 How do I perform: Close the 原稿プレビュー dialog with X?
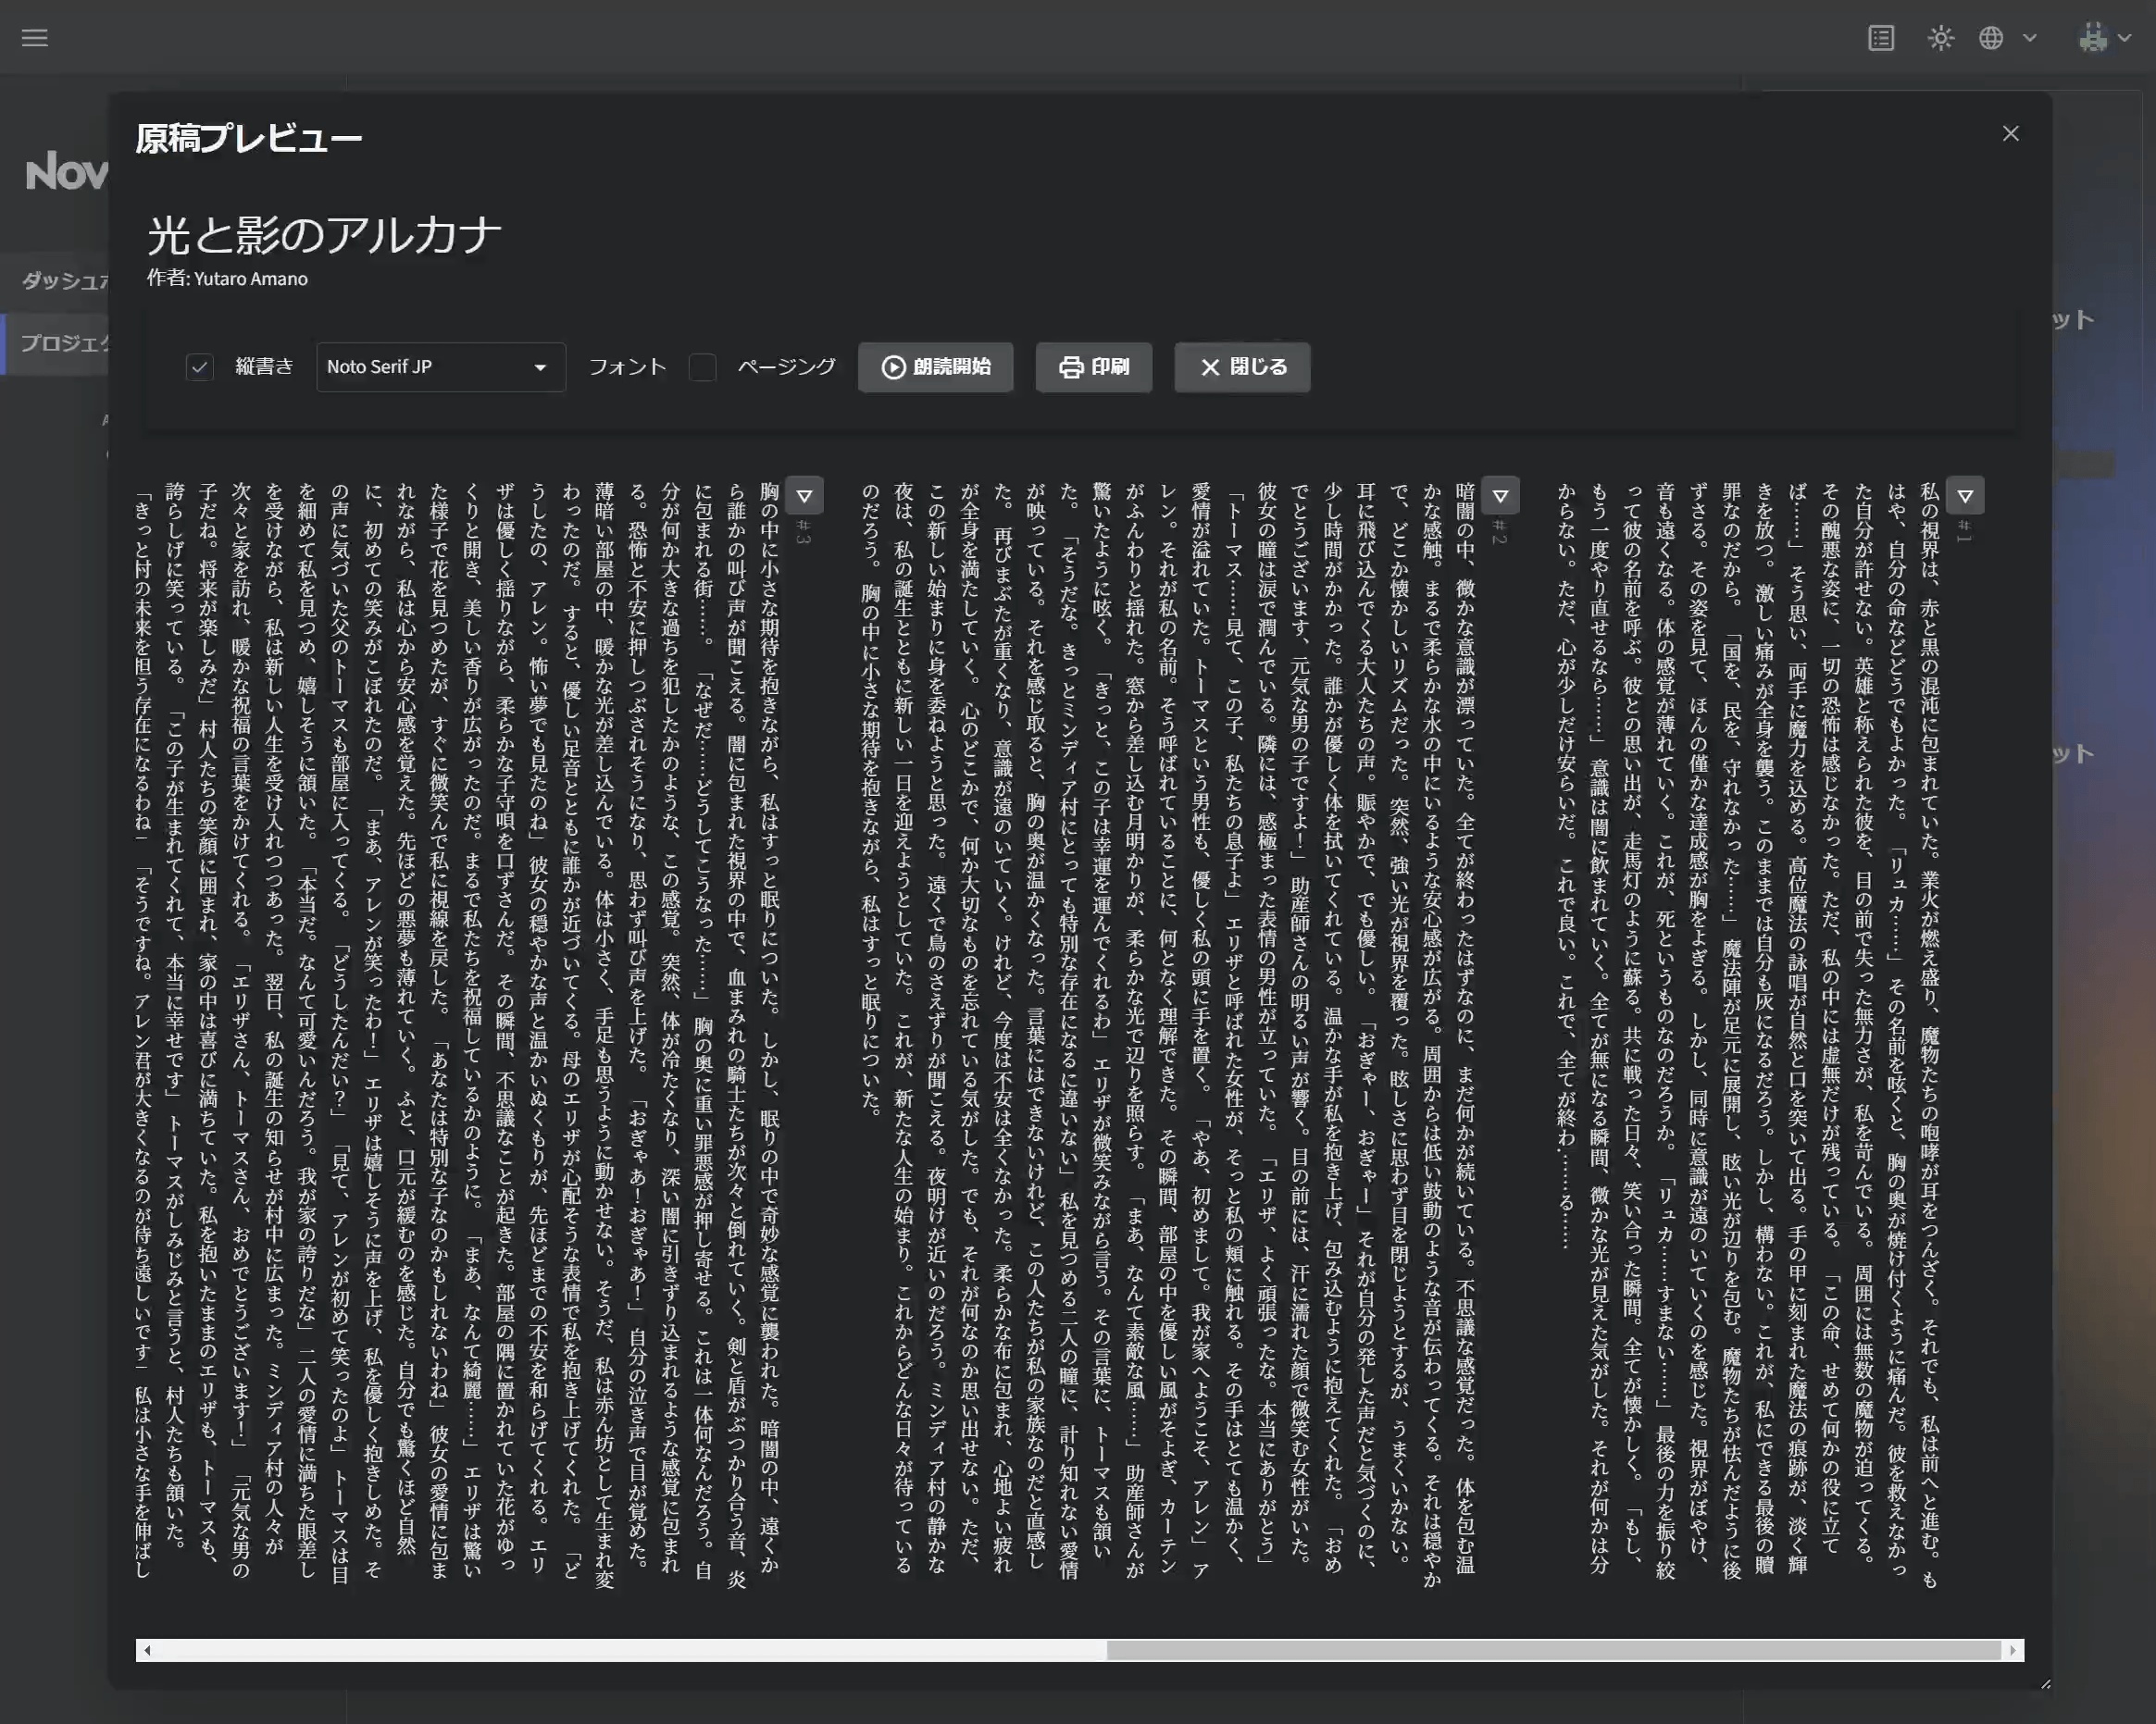click(x=2010, y=134)
